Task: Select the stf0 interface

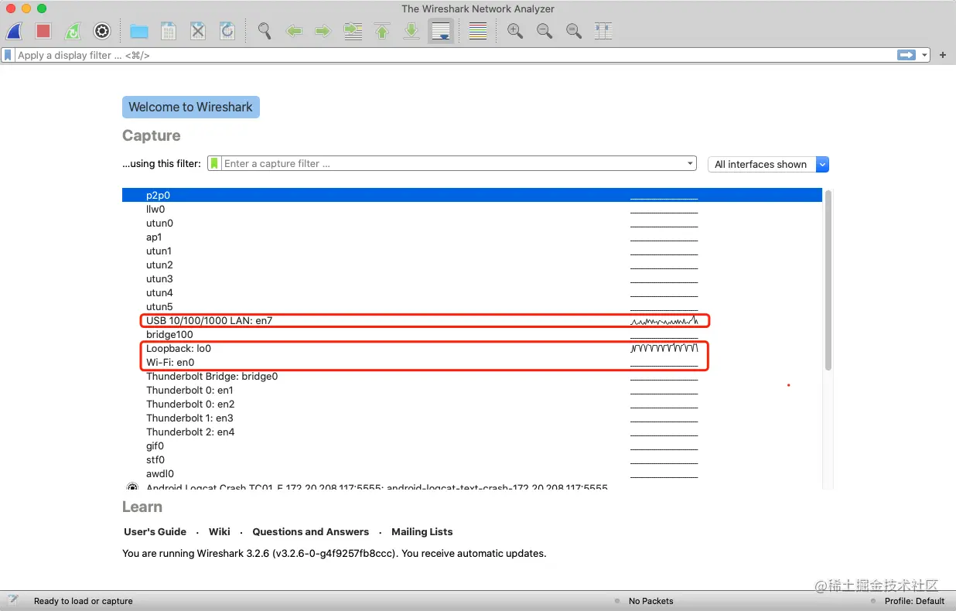Action: (x=472, y=459)
